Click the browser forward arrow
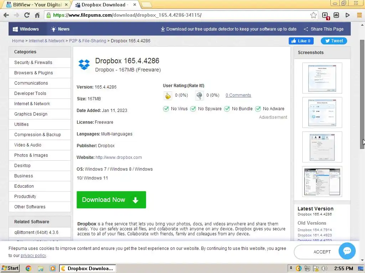 [16, 15]
